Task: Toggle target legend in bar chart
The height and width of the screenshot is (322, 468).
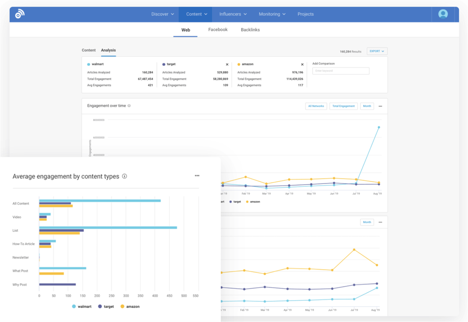Action: [x=106, y=307]
